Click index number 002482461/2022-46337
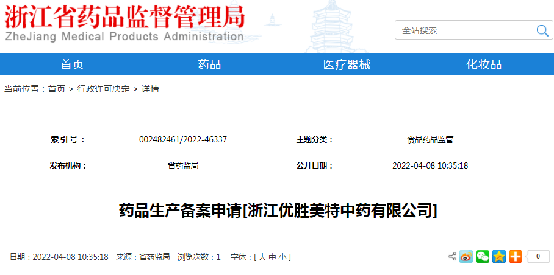 pos(183,140)
